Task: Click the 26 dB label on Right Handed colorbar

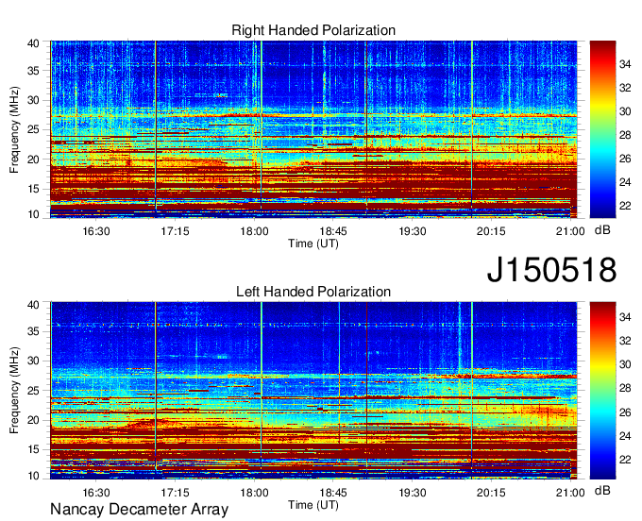Action: click(x=625, y=159)
